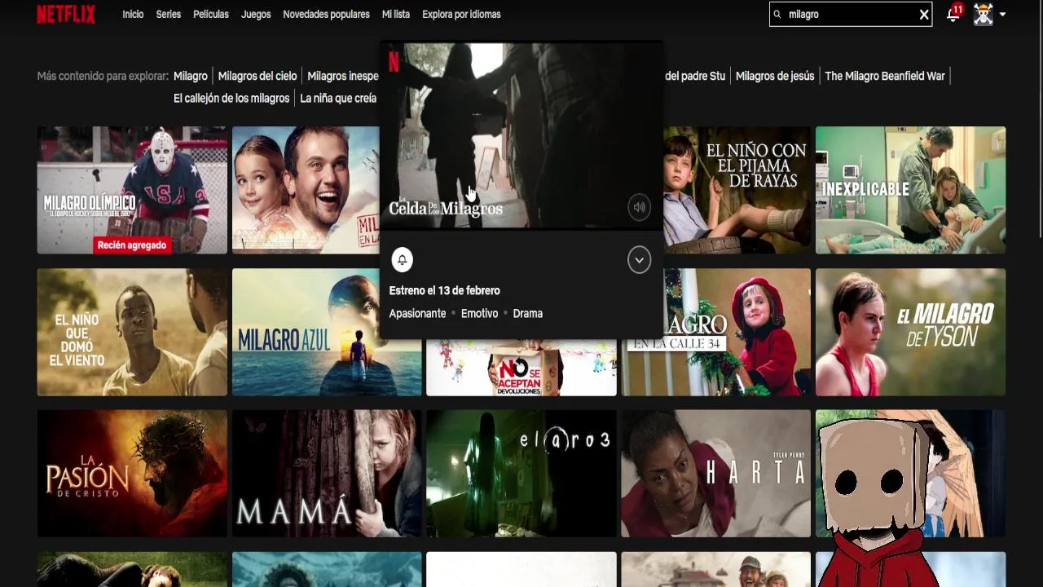This screenshot has height=587, width=1043.
Task: Open El niño con el pijama de rayas
Action: [737, 190]
